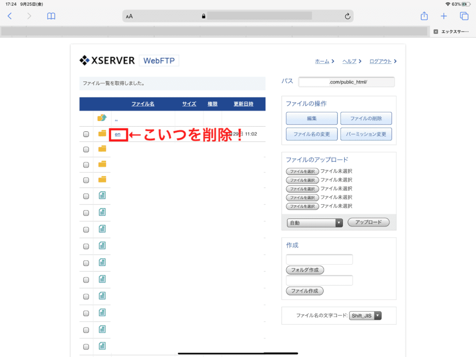Click inside the パス path input field

click(x=346, y=81)
